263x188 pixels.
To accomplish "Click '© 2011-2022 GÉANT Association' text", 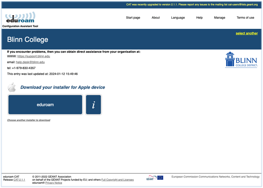I will [x=52, y=177].
